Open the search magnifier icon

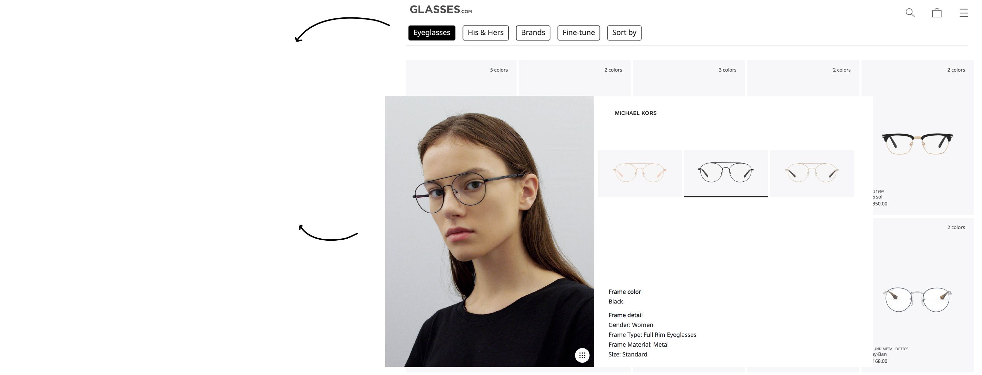[910, 13]
